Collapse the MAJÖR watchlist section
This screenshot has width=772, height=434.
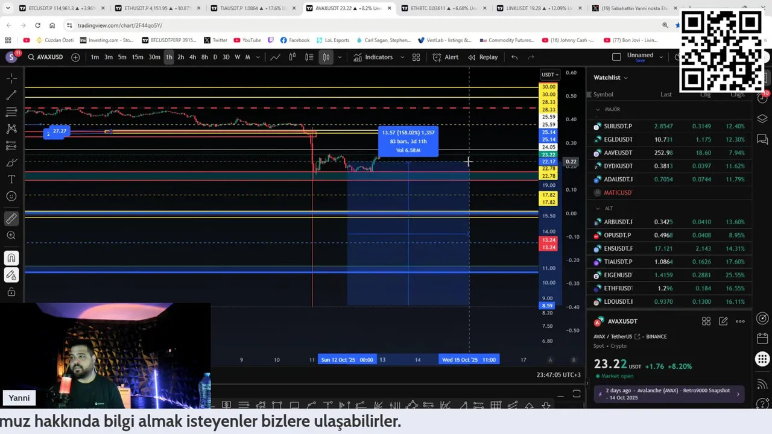598,110
